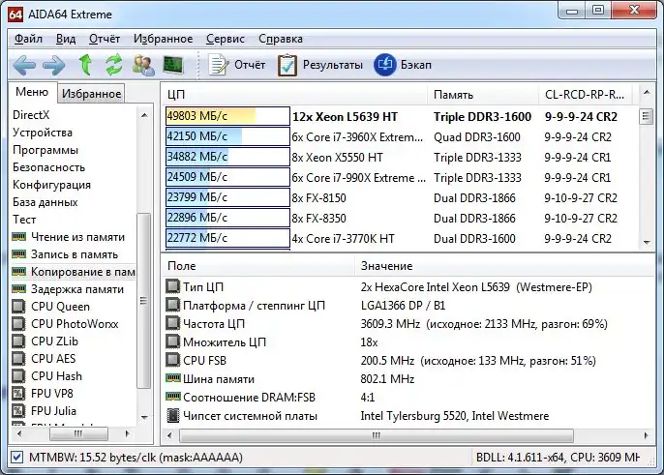Toggle the status bar checkbox near MTMBW
This screenshot has height=475, width=664.
16,457
